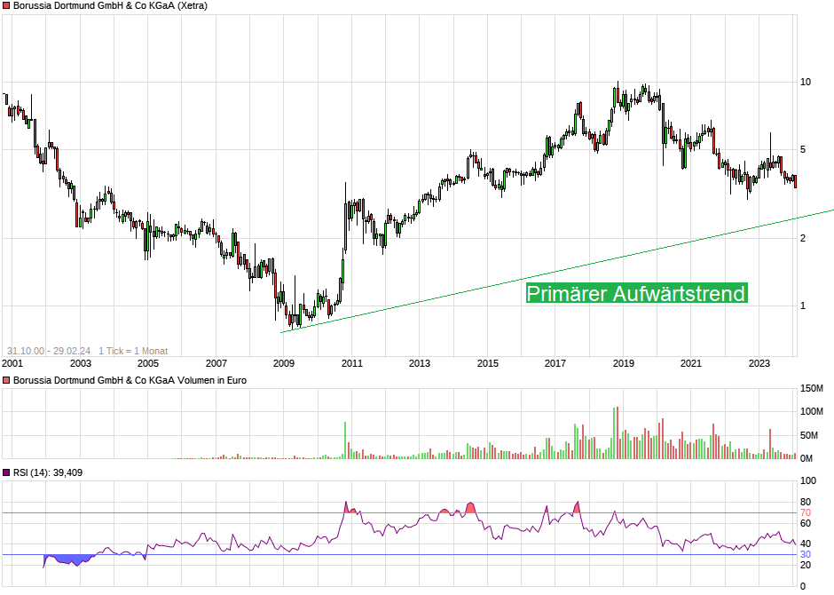Screen dimensions: 834x595
Task: Click the purple legend square beside RSI (14)
Action: (6, 472)
